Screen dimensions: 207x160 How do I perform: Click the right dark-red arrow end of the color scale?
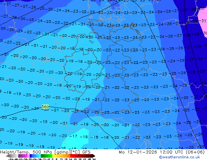click(x=94, y=156)
